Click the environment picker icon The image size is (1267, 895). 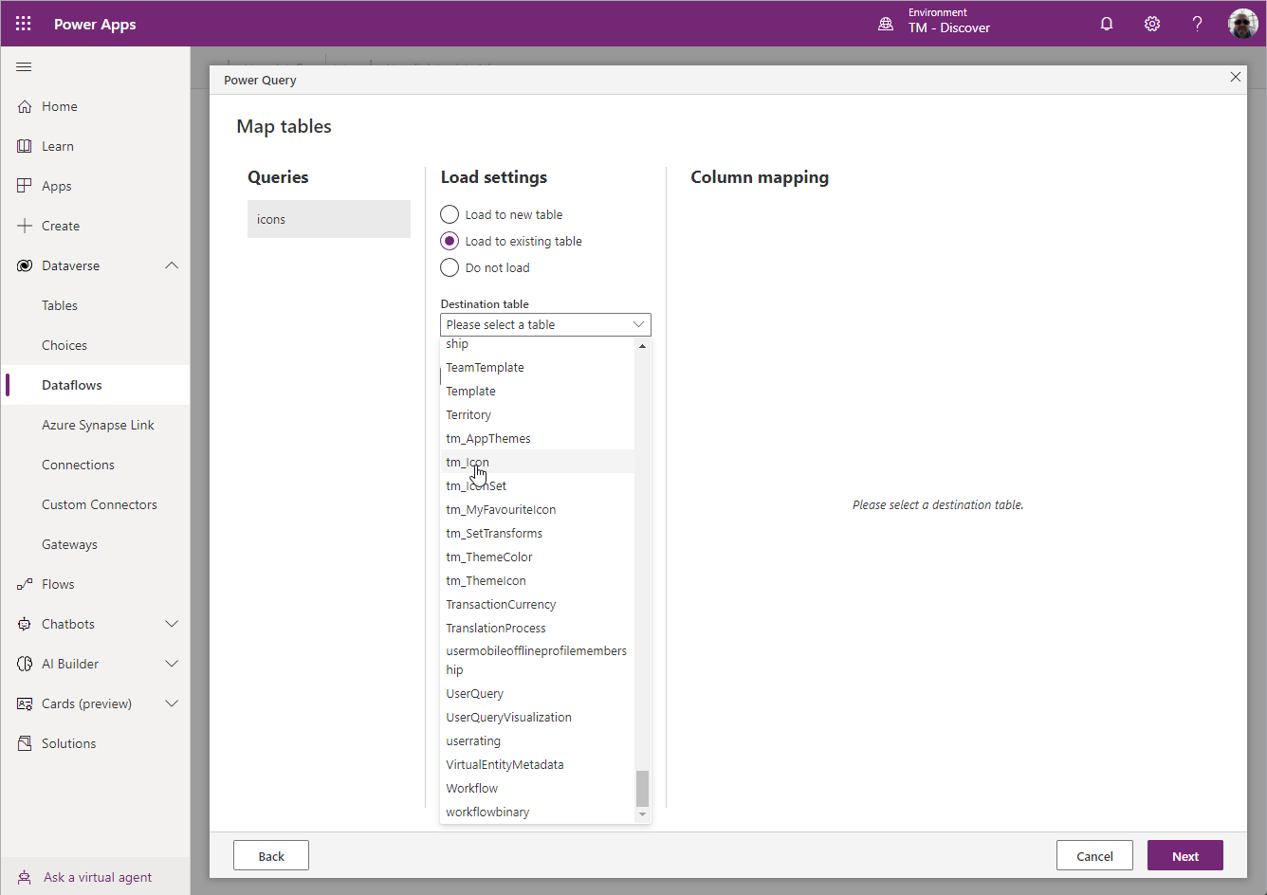pyautogui.click(x=886, y=24)
